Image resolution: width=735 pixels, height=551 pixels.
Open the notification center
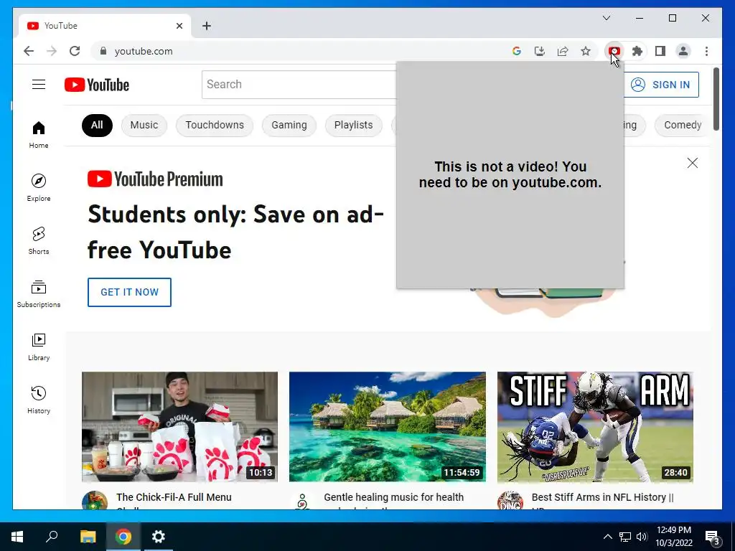[x=713, y=538]
